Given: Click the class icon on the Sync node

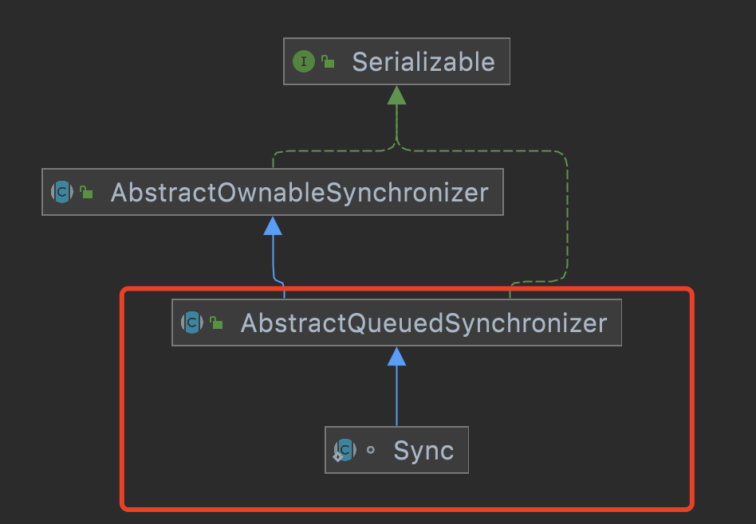Looking at the screenshot, I should point(345,450).
